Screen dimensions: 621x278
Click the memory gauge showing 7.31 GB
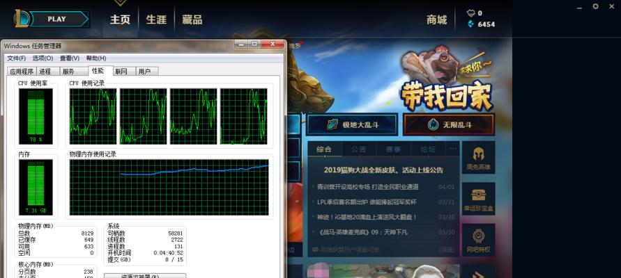point(36,187)
